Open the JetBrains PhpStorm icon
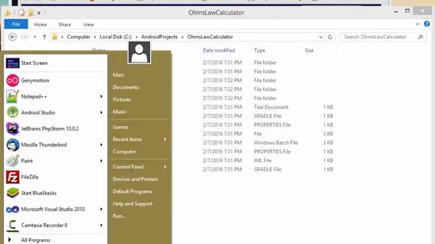Viewport: 435px width, 244px height. 12,129
